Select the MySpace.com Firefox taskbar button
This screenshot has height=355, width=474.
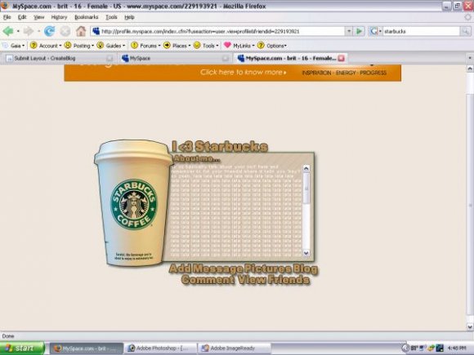[x=87, y=348]
